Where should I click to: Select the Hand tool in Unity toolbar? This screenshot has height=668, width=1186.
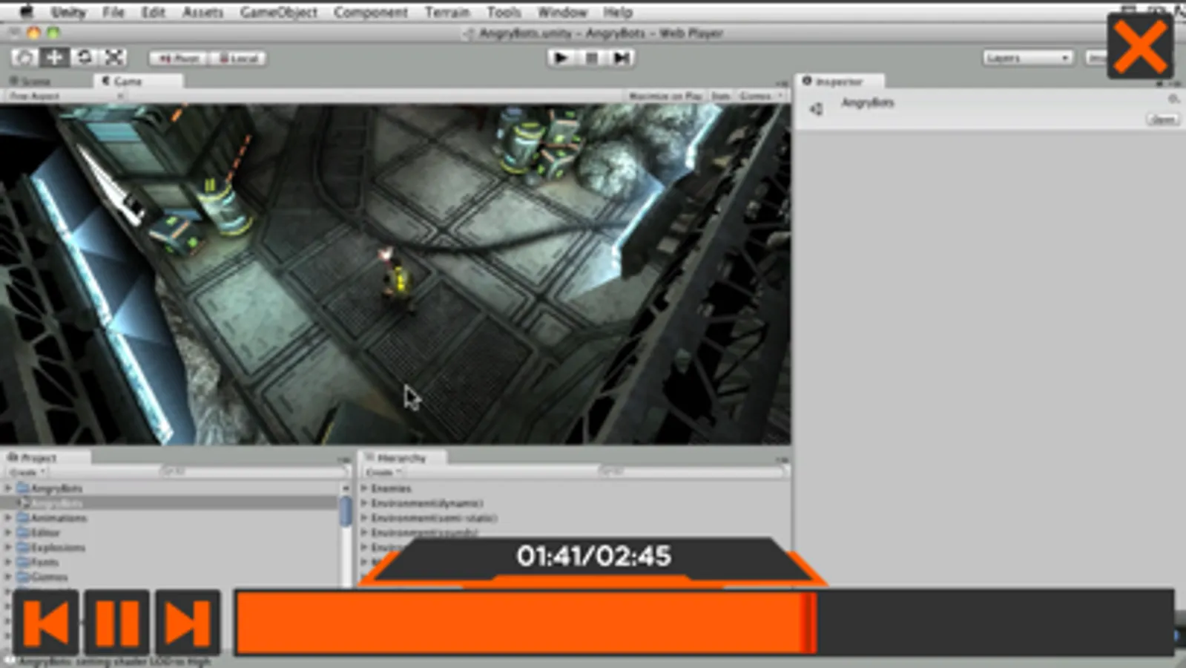24,57
